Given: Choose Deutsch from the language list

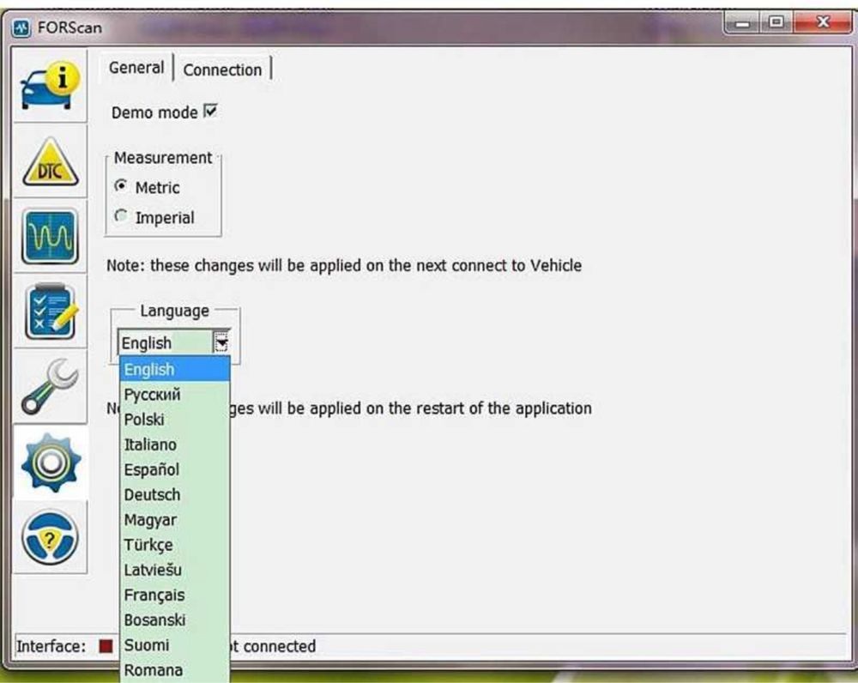Looking at the screenshot, I should click(x=174, y=495).
